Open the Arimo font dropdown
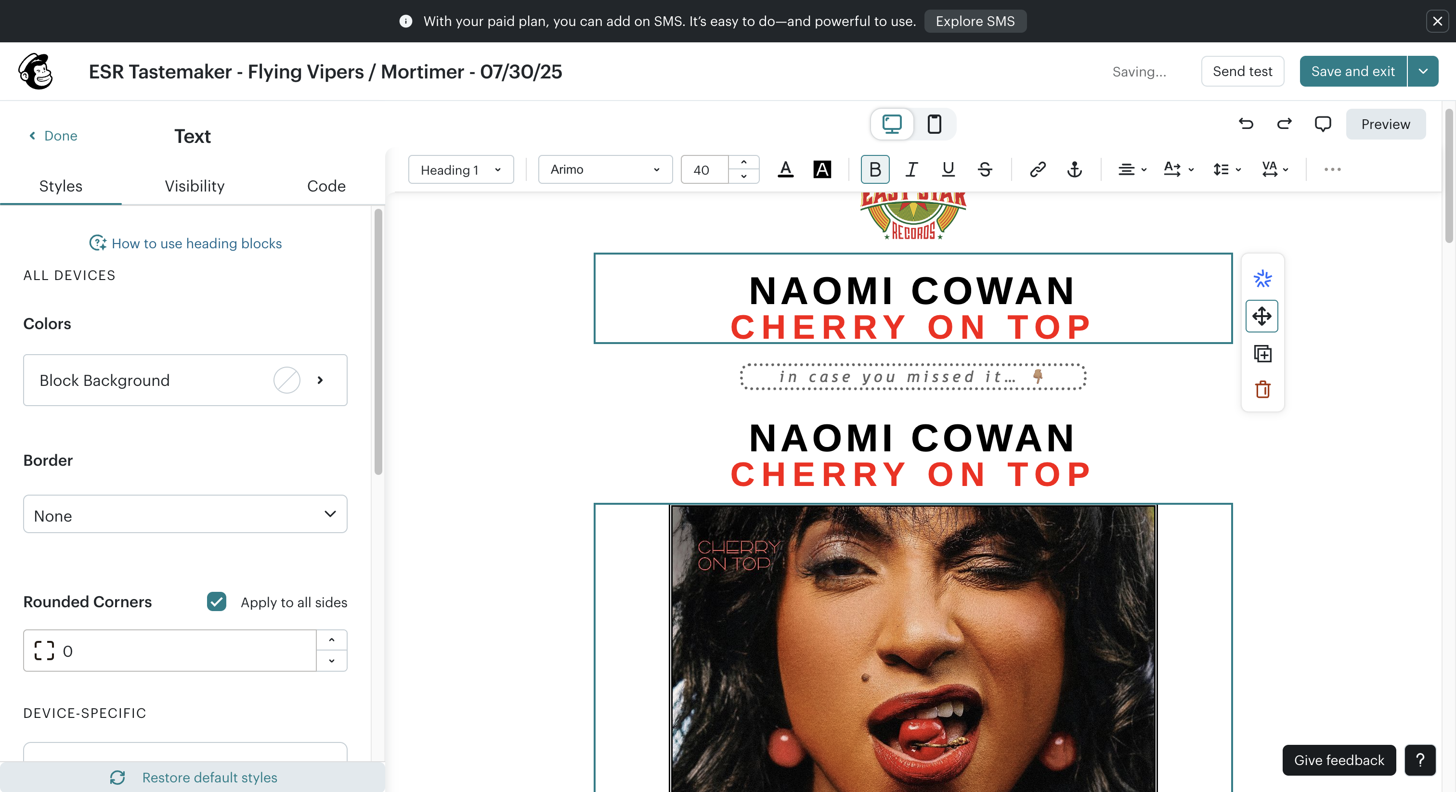This screenshot has height=792, width=1456. click(605, 169)
